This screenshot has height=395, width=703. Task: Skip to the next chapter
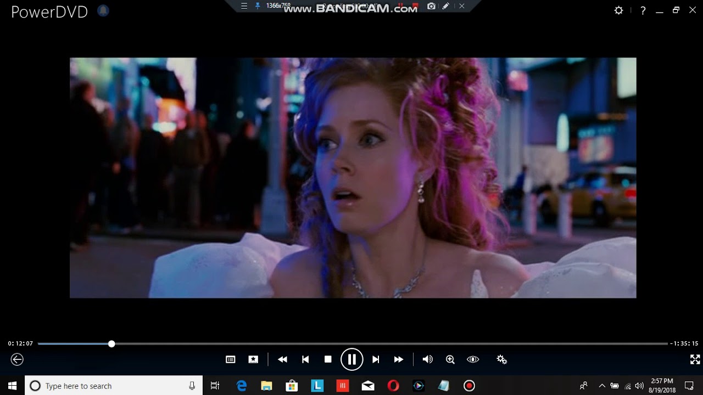[376, 359]
